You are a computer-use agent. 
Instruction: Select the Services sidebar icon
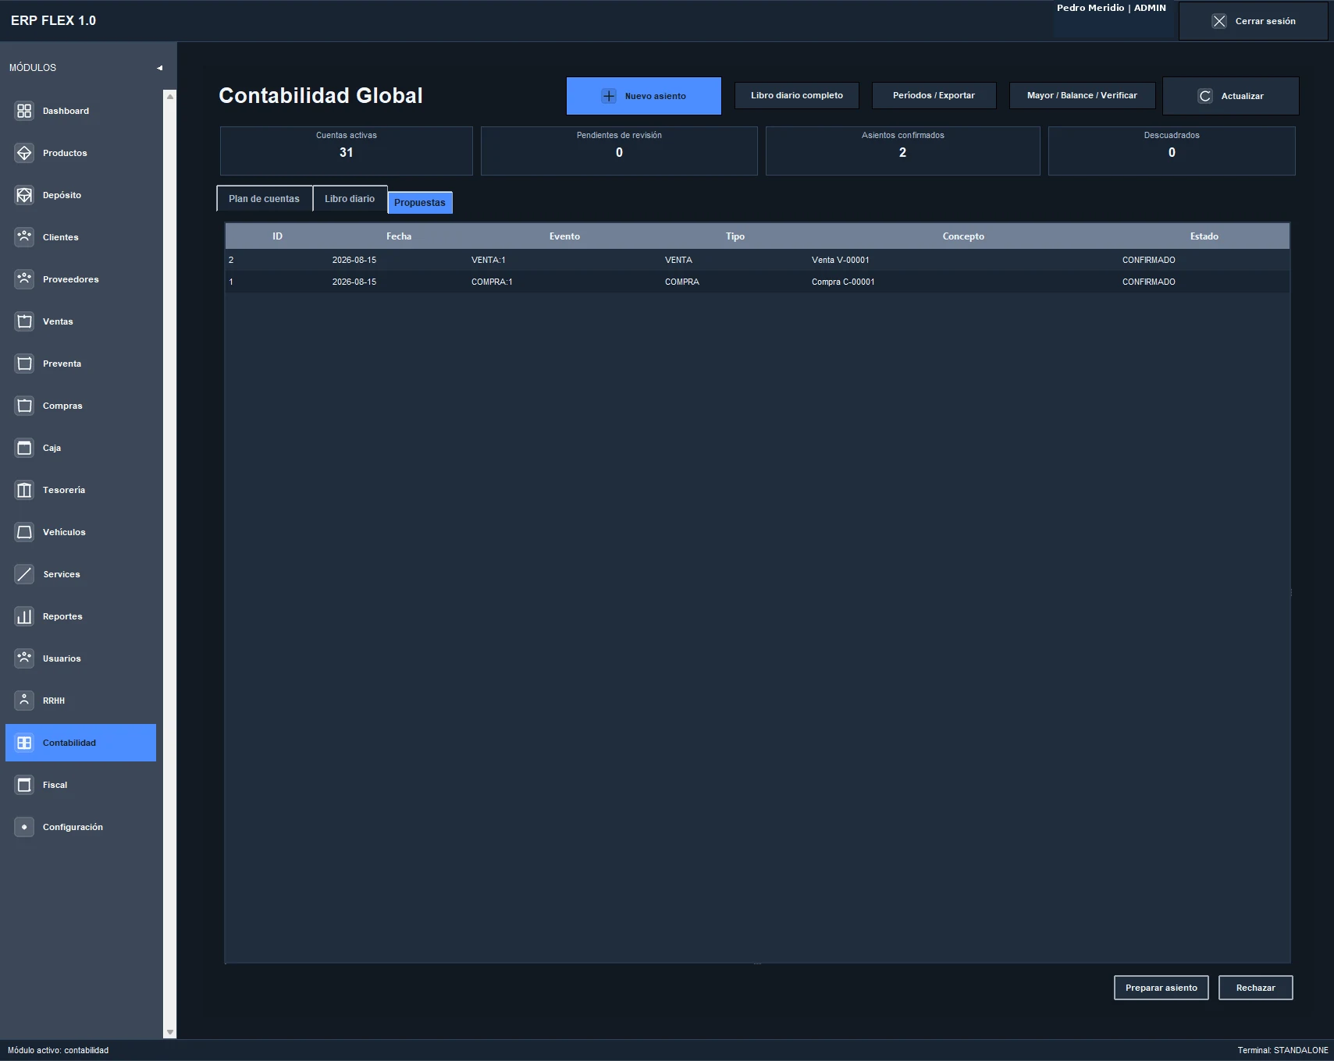[x=24, y=574]
